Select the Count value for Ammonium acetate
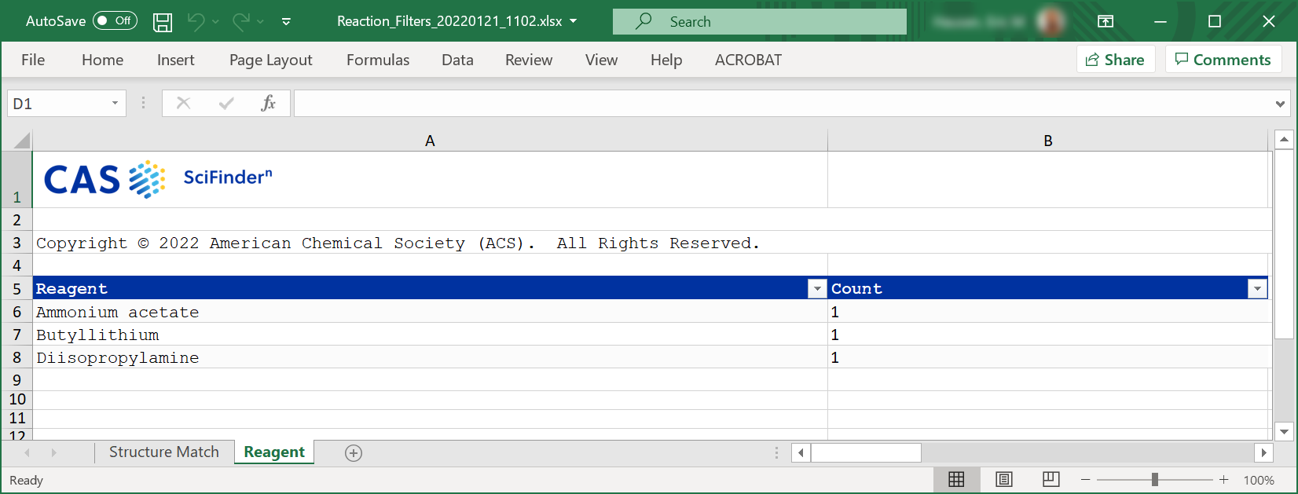The image size is (1298, 494). (x=1048, y=312)
